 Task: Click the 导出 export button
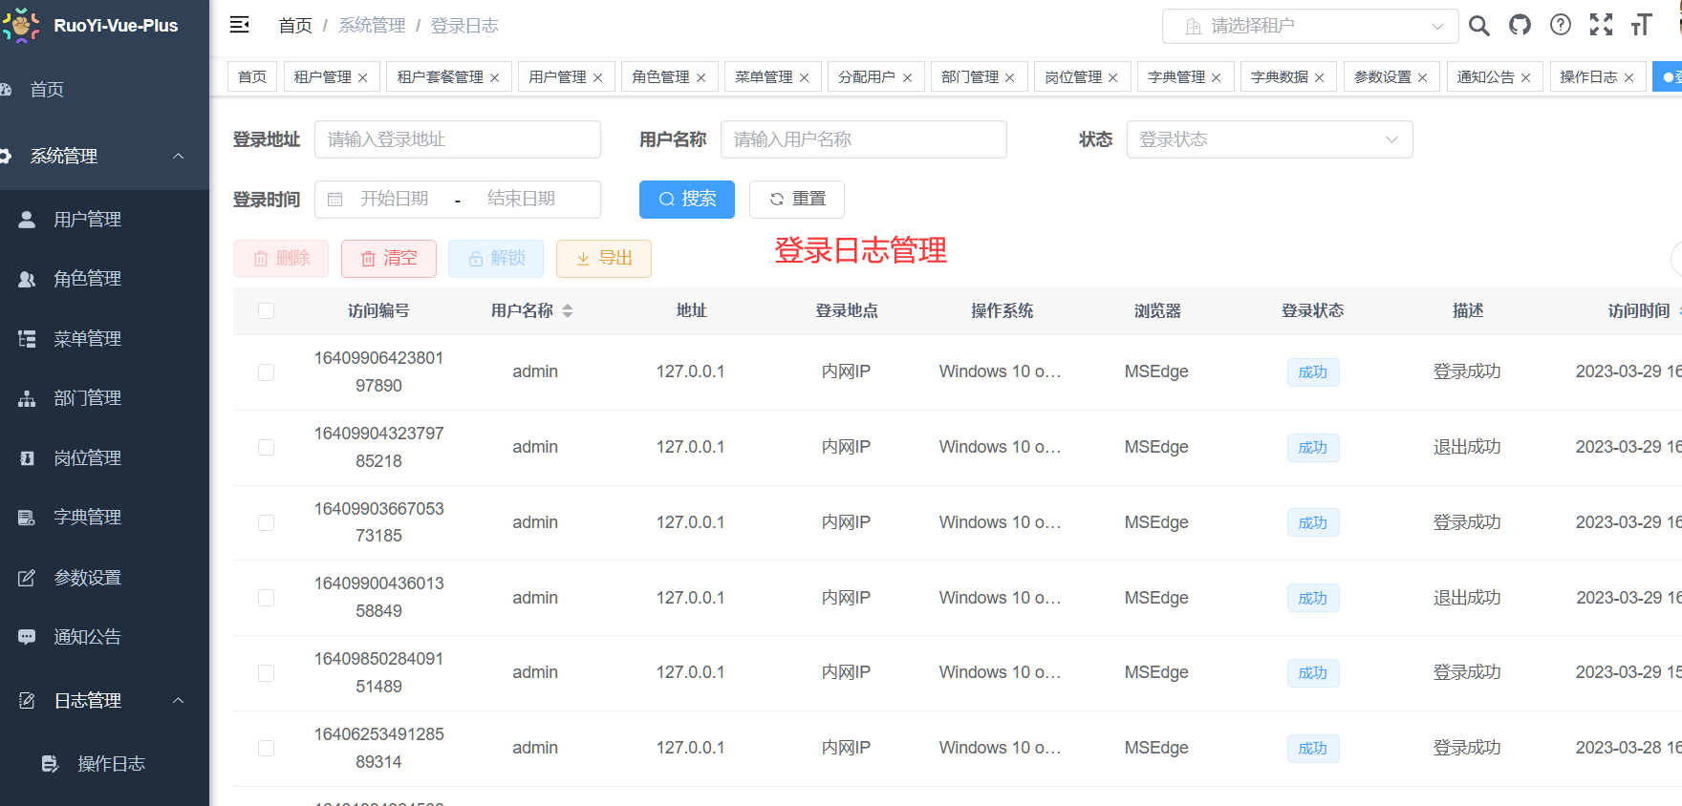(604, 258)
